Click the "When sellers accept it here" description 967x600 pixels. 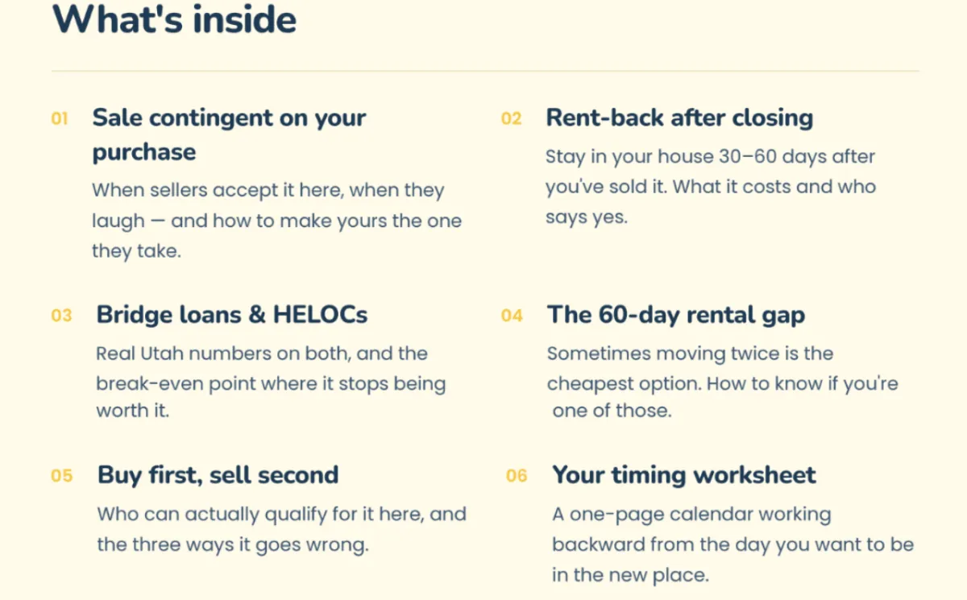pos(276,221)
